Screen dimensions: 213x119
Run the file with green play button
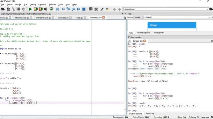pyautogui.click(x=30, y=9)
